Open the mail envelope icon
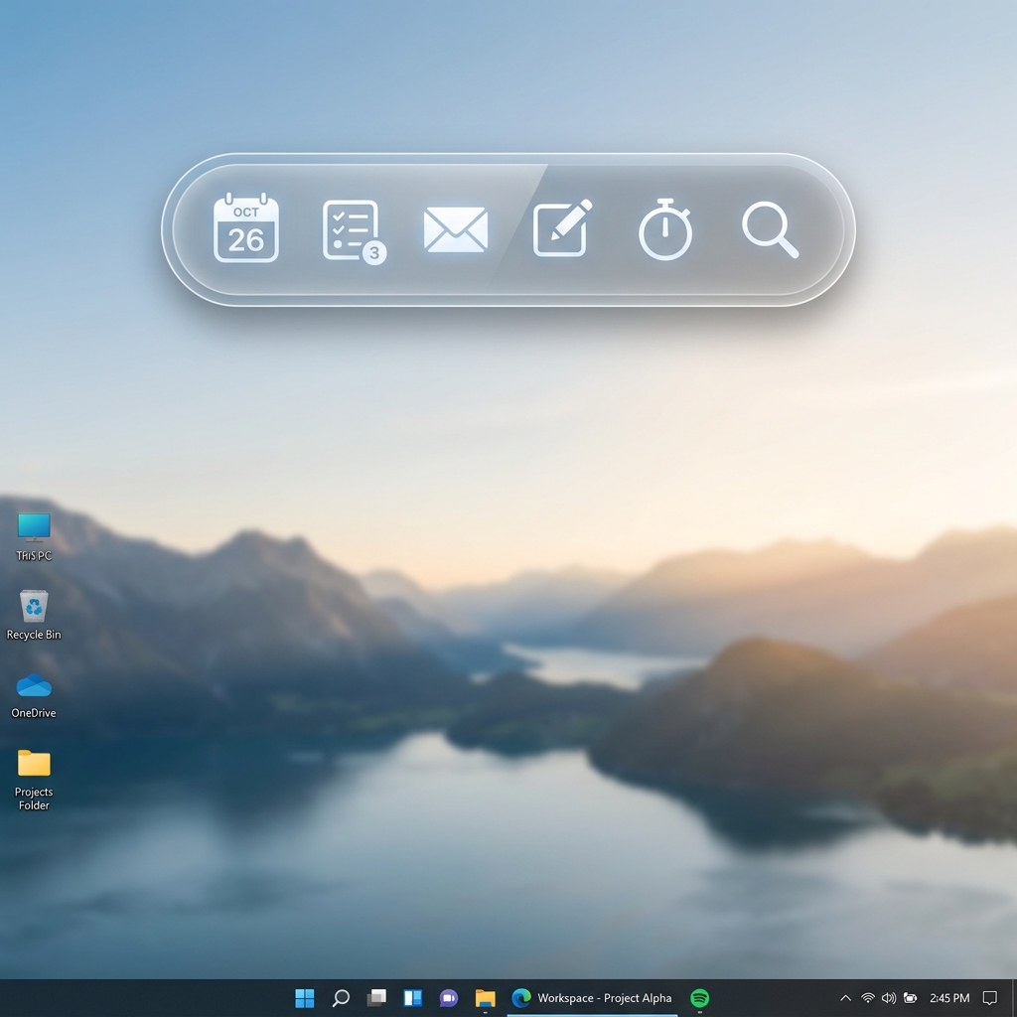The image size is (1017, 1017). pyautogui.click(x=456, y=229)
